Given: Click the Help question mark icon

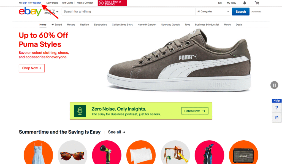Looking at the screenshot, I should pos(276,108).
